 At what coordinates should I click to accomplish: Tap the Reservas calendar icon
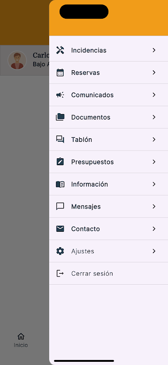click(x=60, y=73)
